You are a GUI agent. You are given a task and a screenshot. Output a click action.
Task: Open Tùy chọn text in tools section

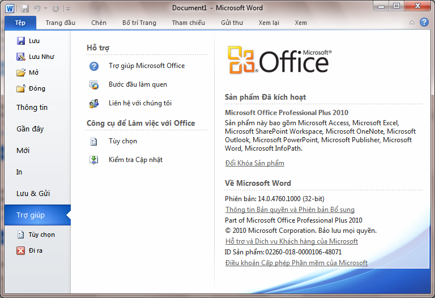coord(122,141)
